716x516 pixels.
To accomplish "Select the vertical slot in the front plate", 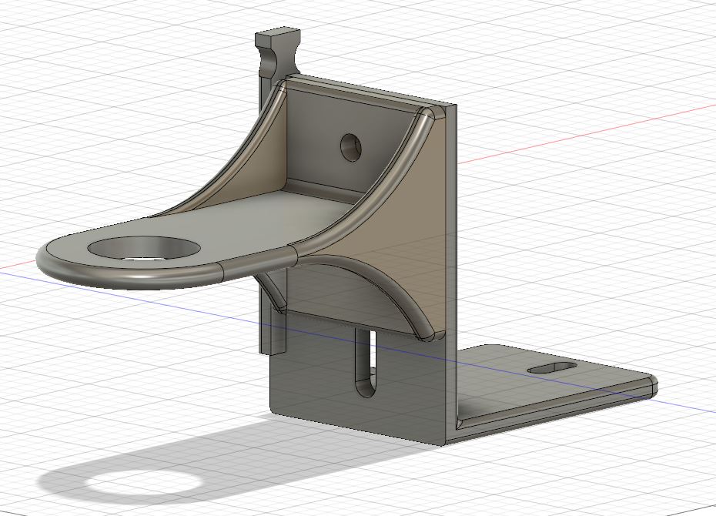I will click(x=365, y=363).
